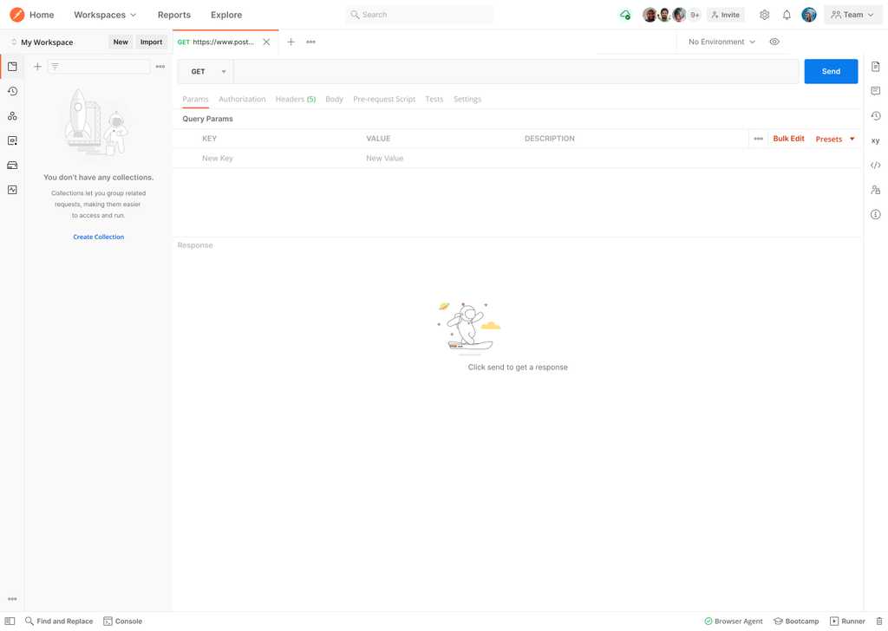Click the Invite button
This screenshot has width=888, height=631.
pos(726,15)
